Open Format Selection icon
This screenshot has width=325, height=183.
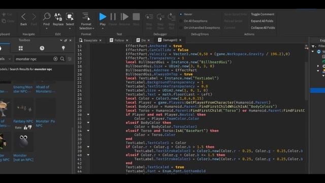coord(86,17)
